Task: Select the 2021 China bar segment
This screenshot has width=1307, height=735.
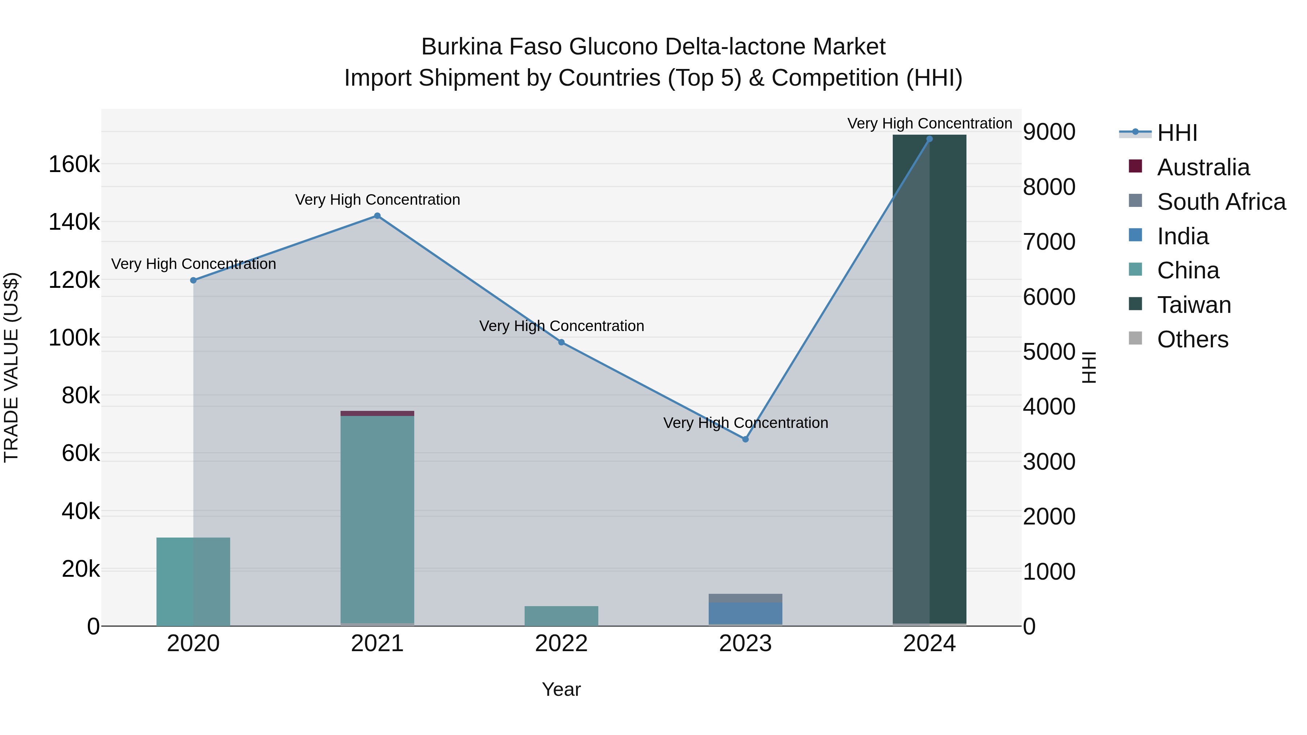Action: click(378, 519)
